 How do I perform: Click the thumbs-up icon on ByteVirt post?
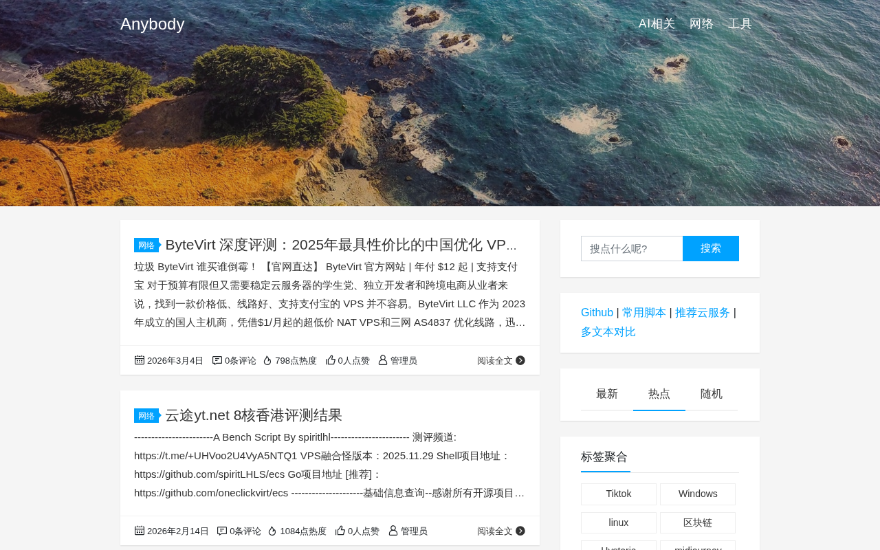[x=331, y=360]
